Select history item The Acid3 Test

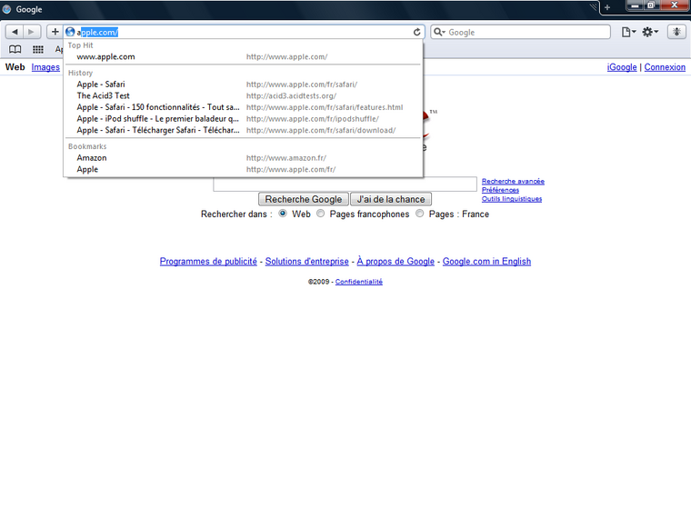click(x=244, y=95)
